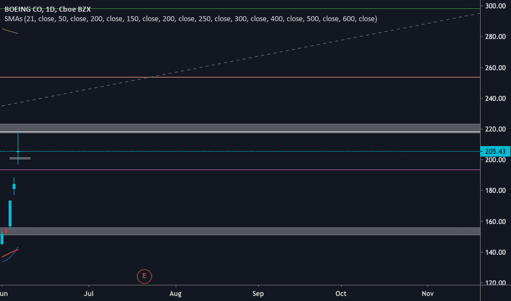Viewport: 511px width, 301px height.
Task: Click the BOEING CO, 1D, Cboe BZX title
Action: 48,9
